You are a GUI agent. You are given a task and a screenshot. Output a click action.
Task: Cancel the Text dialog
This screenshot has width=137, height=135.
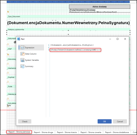120,122
